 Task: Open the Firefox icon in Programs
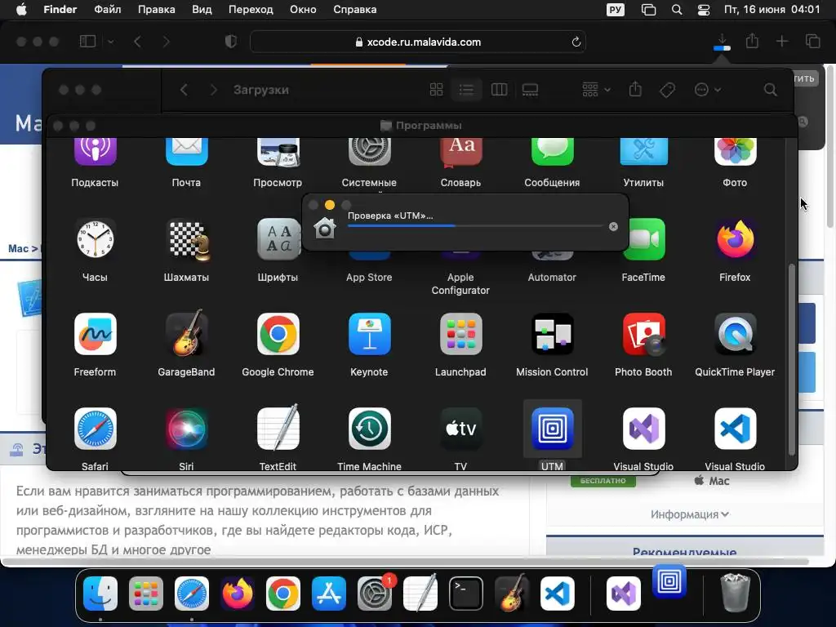735,239
